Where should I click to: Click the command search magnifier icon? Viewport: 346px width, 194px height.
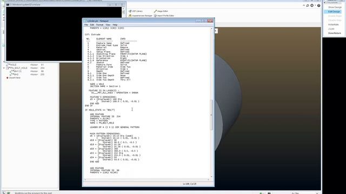pos(308,5)
